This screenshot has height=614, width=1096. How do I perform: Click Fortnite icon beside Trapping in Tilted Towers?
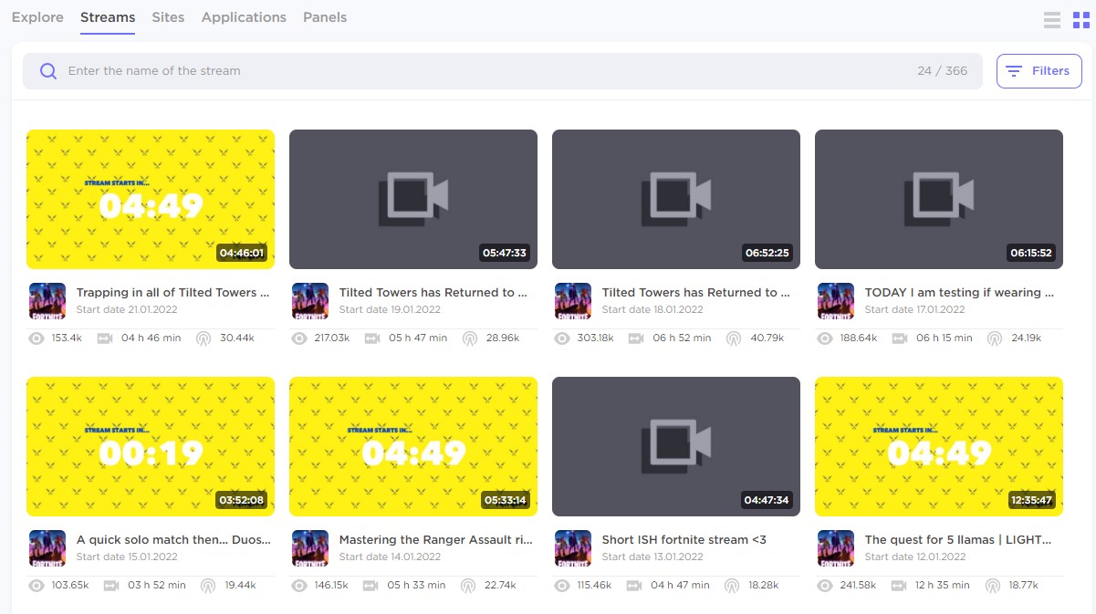coord(47,301)
